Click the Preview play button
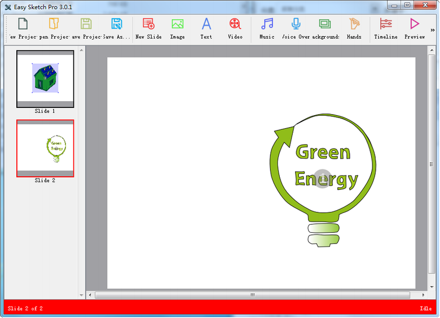 click(x=415, y=24)
